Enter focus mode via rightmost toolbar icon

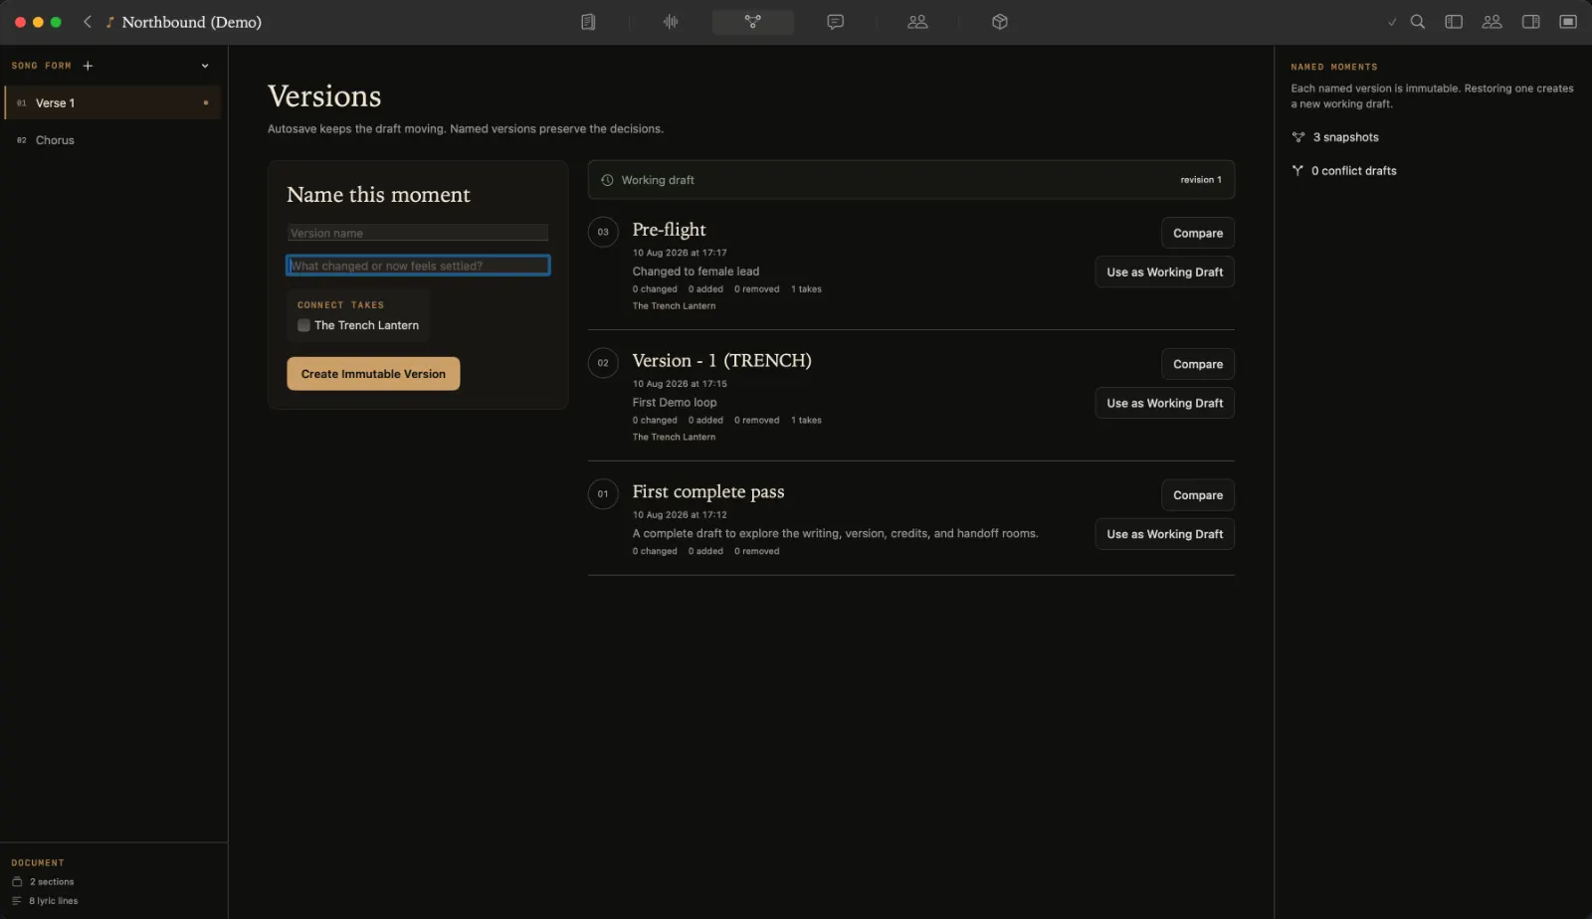pyautogui.click(x=1568, y=22)
